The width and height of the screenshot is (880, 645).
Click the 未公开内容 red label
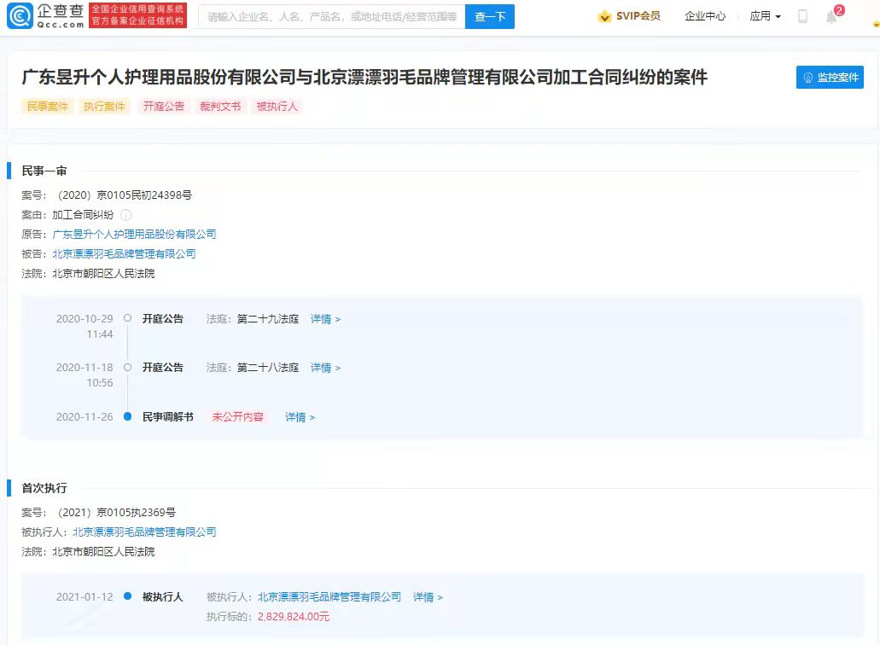(x=237, y=416)
